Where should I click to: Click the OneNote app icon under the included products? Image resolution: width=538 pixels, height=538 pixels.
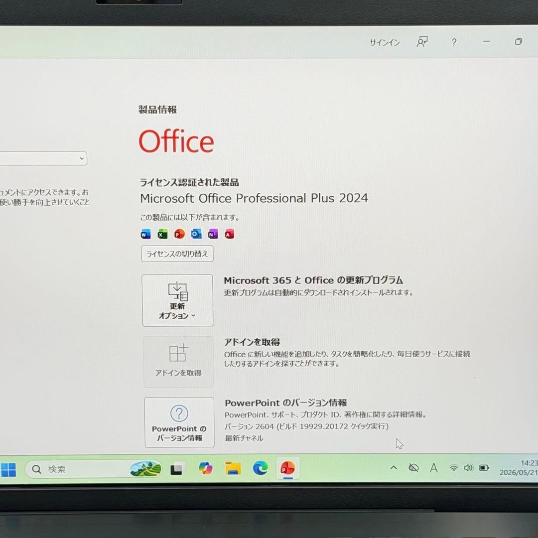coord(213,234)
